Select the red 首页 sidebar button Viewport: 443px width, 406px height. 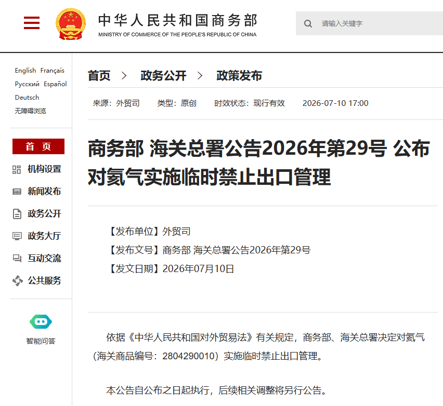click(38, 146)
